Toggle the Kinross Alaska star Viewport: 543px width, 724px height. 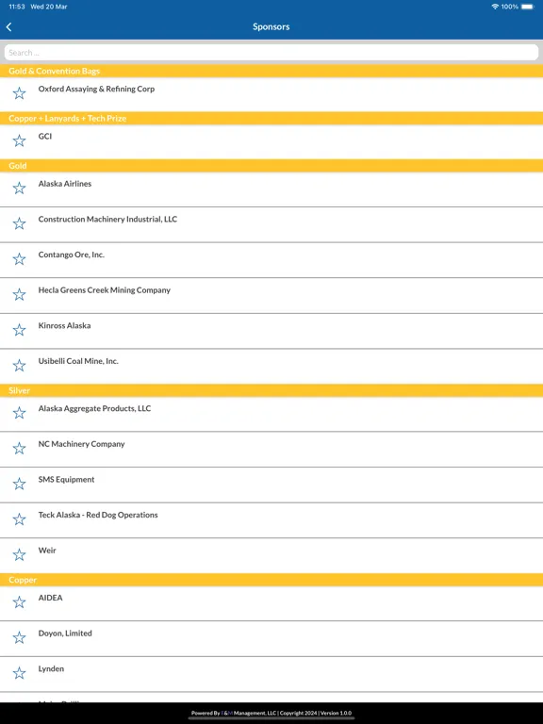(x=19, y=330)
